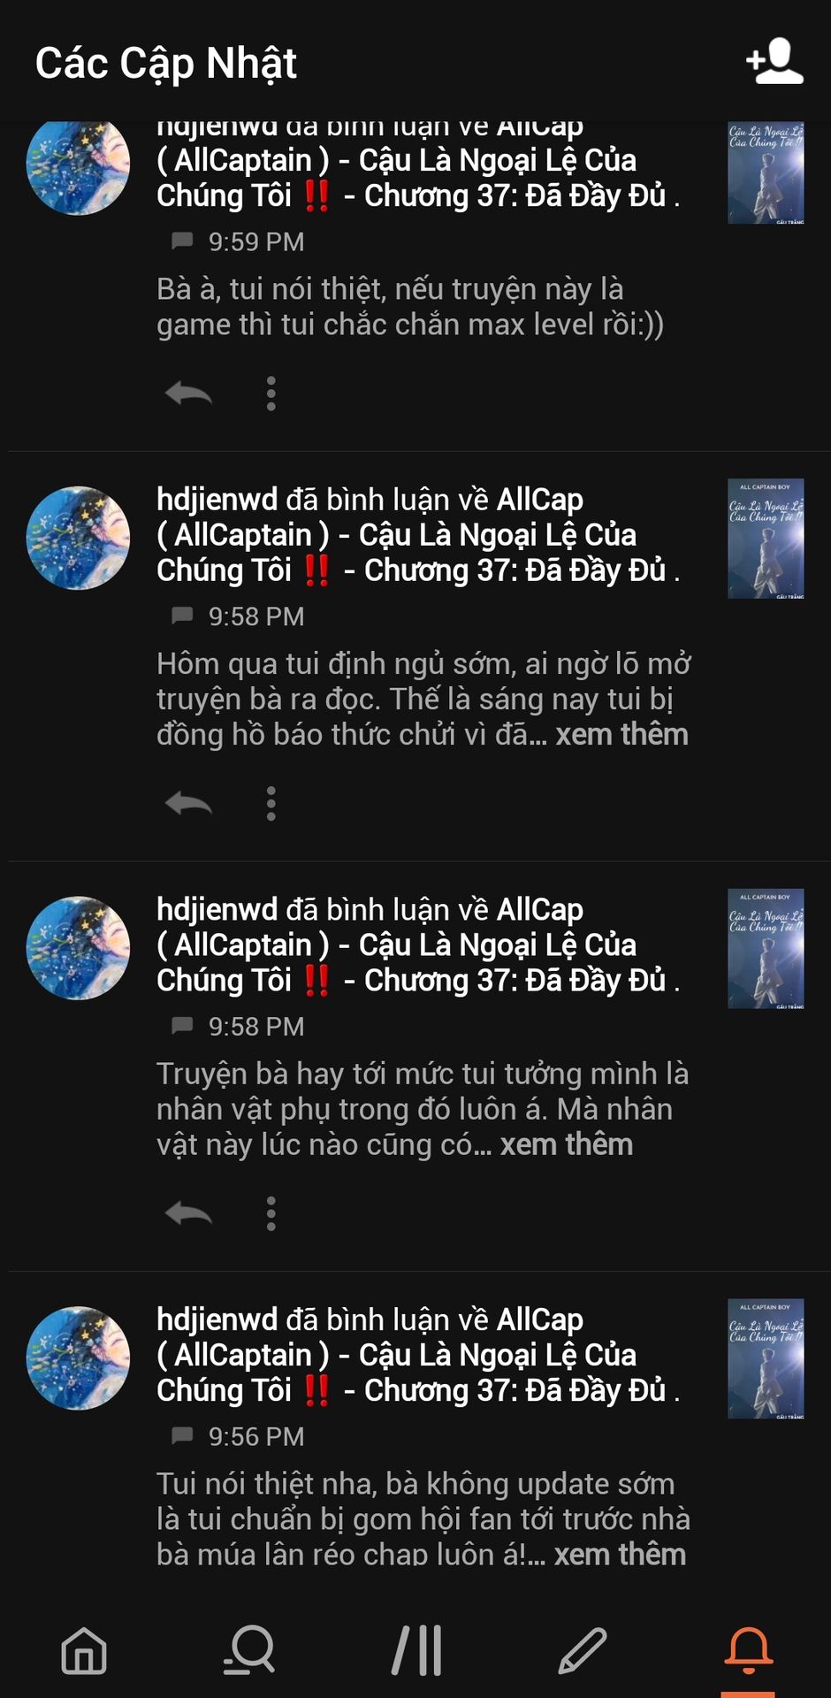Open story cover thumbnail on third notification
This screenshot has width=831, height=1698.
pyautogui.click(x=766, y=949)
